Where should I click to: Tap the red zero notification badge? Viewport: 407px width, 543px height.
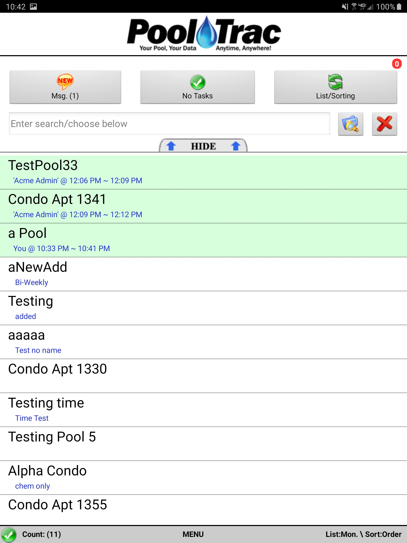[x=397, y=64]
